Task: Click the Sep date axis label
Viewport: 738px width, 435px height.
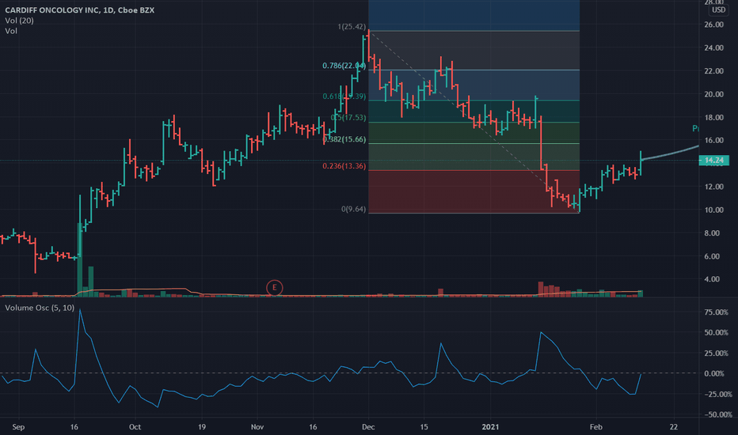Action: [18, 427]
